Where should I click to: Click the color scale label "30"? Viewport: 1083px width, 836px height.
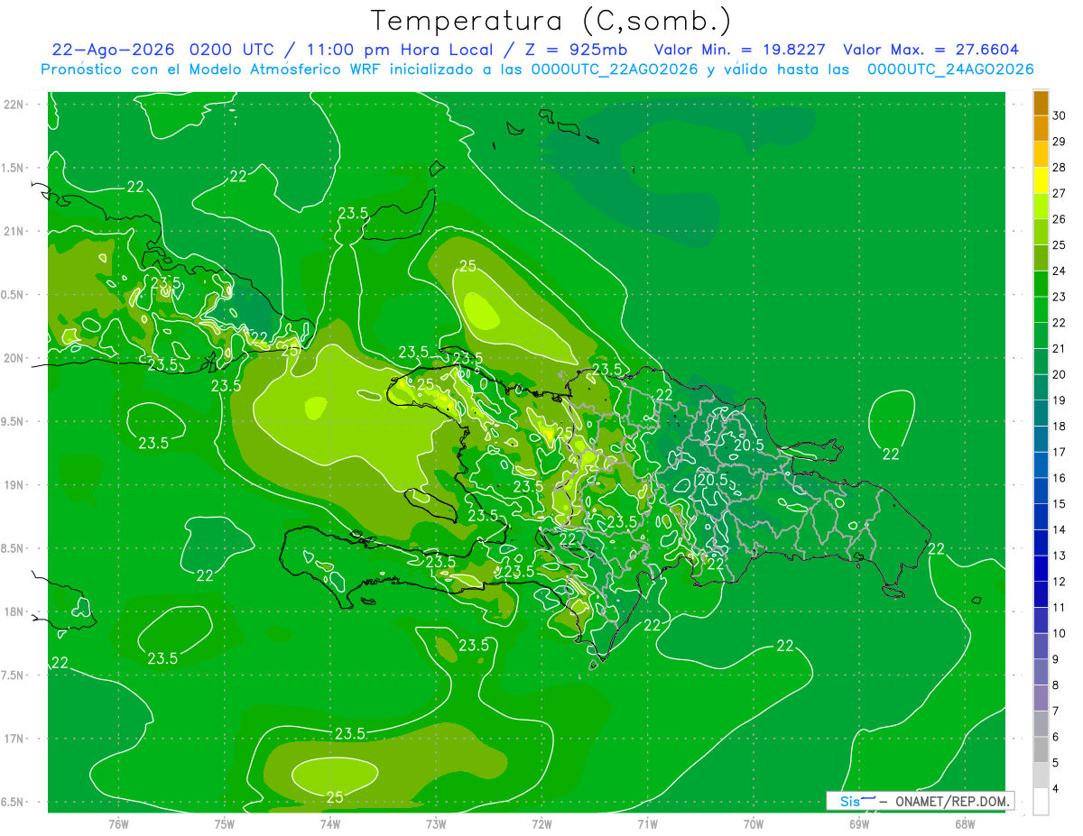[1059, 115]
